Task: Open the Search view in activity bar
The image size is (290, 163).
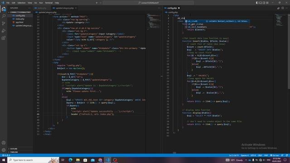Action: (4, 16)
